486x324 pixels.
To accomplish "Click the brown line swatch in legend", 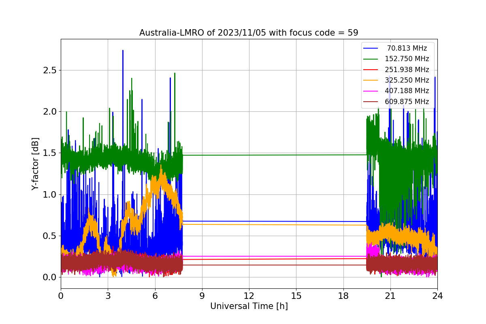I will pyautogui.click(x=371, y=102).
